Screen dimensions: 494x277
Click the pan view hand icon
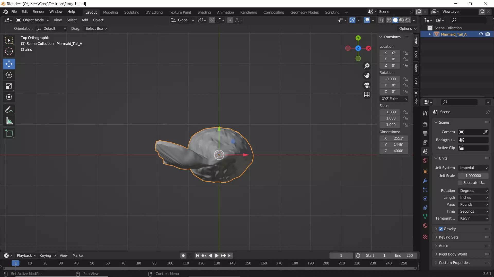click(367, 75)
